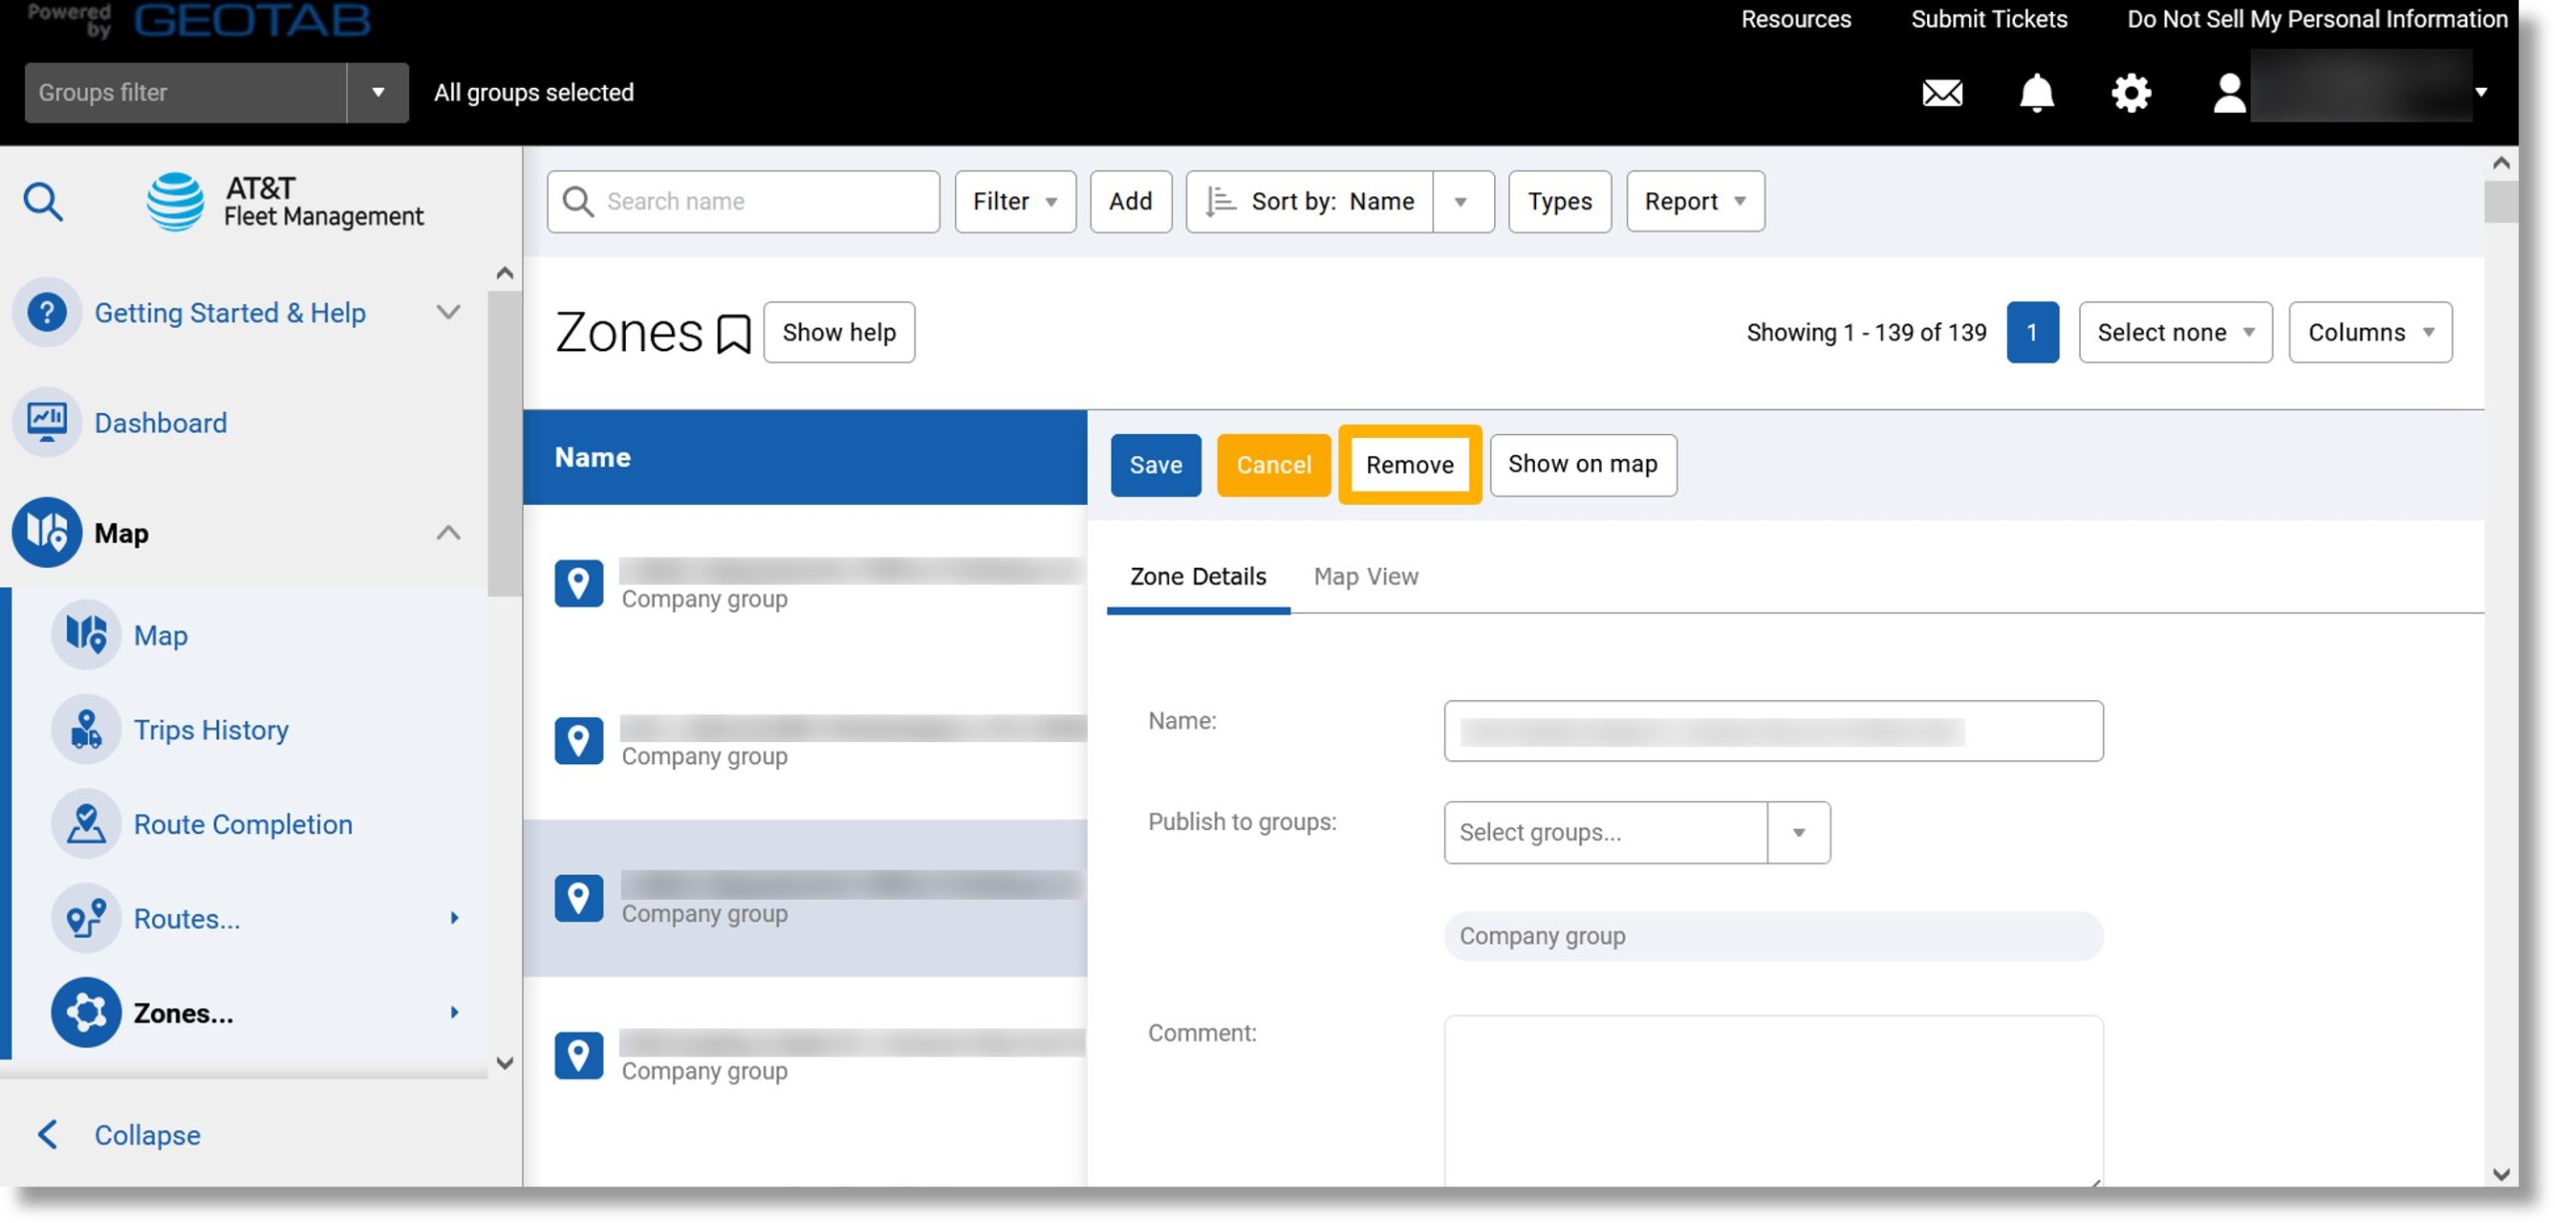
Task: Click the Trips History icon
Action: click(87, 729)
